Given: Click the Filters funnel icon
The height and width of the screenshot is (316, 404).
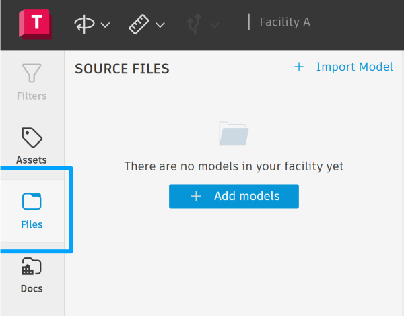Looking at the screenshot, I should click(x=32, y=73).
